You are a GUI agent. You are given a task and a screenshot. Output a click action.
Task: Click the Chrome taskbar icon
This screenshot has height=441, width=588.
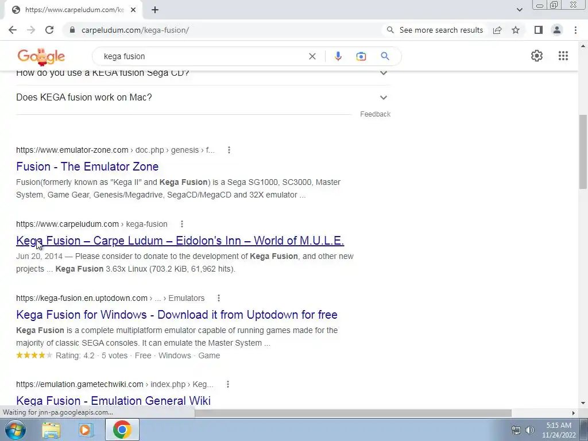point(122,430)
